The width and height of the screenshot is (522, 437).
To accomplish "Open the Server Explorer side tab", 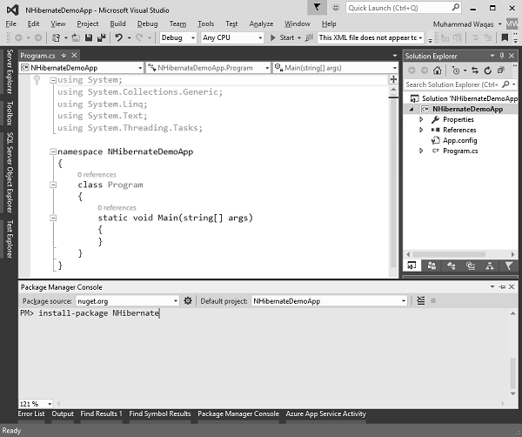I will [10, 71].
